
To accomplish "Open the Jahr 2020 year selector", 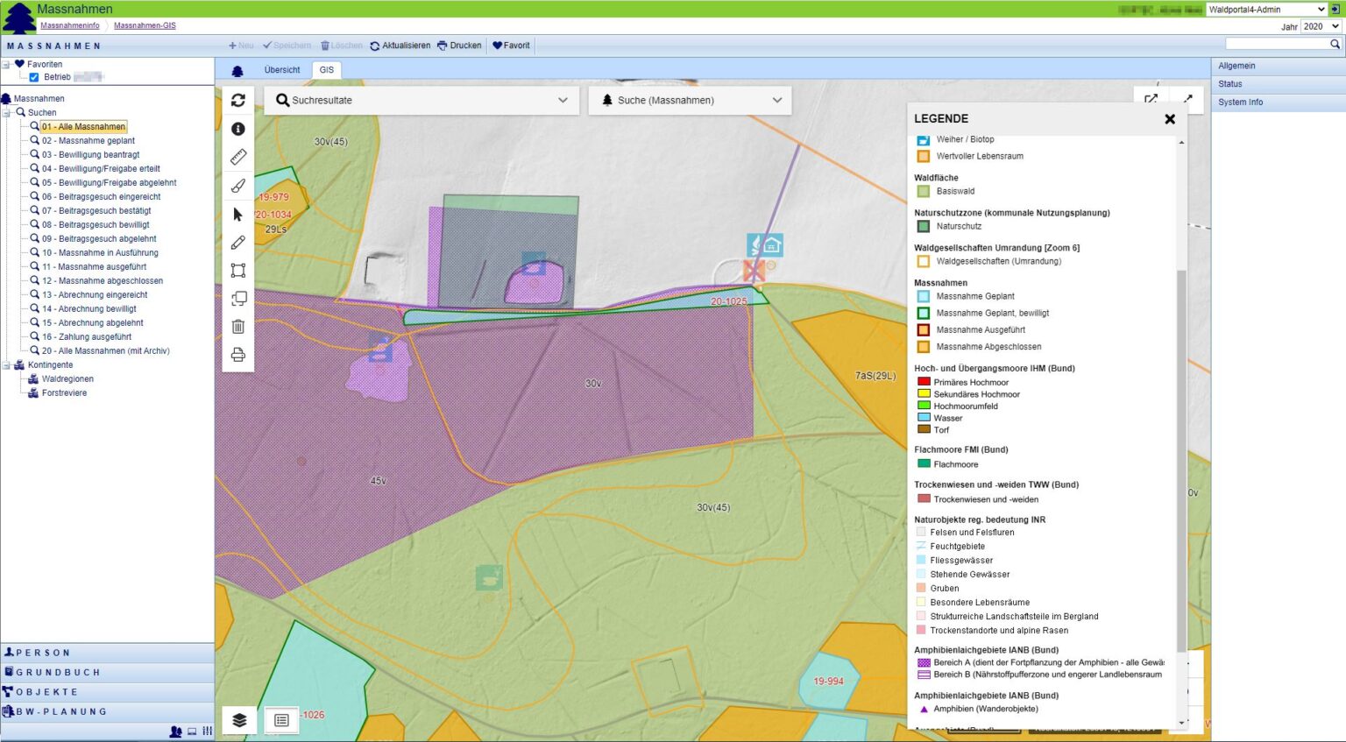I will point(1321,26).
